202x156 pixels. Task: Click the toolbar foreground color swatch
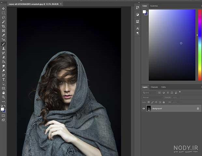pyautogui.click(x=2, y=109)
